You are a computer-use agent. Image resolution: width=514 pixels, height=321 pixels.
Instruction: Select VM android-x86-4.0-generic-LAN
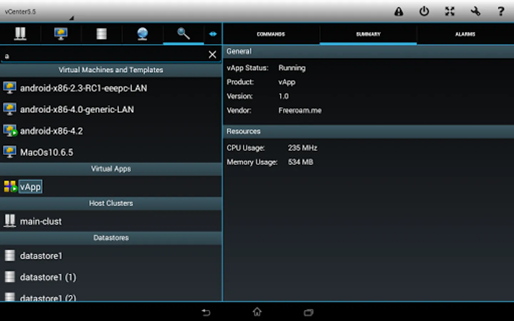pyautogui.click(x=111, y=109)
